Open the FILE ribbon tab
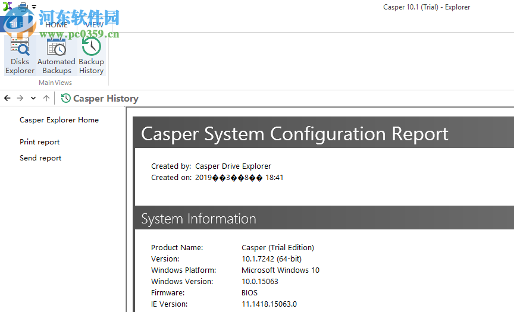 (x=15, y=25)
